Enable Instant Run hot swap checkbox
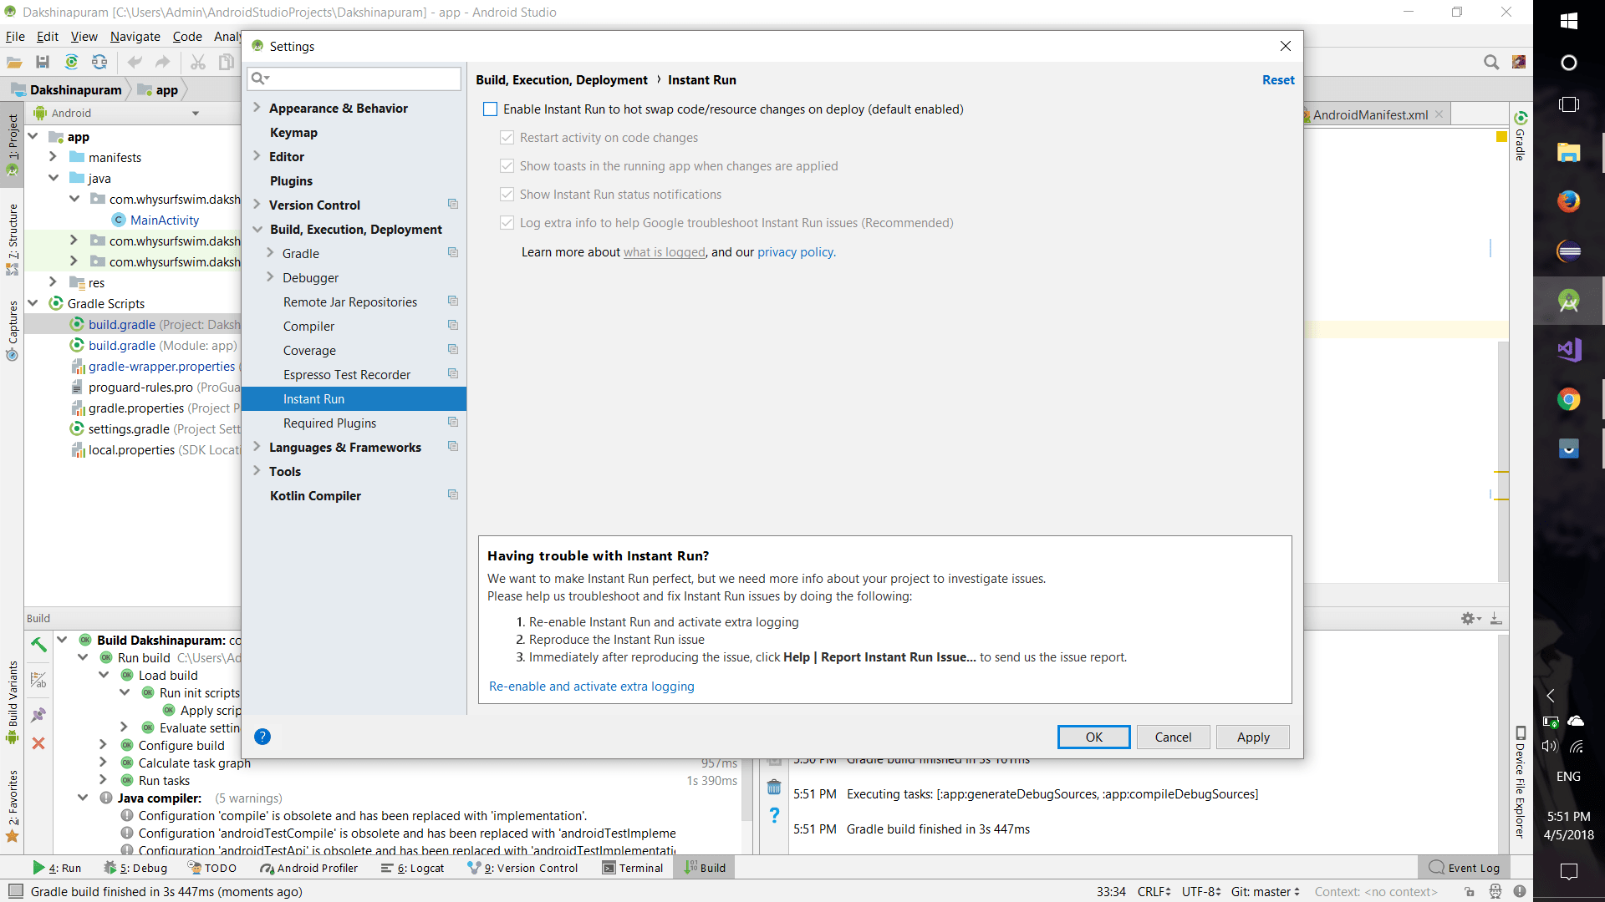This screenshot has height=902, width=1605. coord(491,109)
